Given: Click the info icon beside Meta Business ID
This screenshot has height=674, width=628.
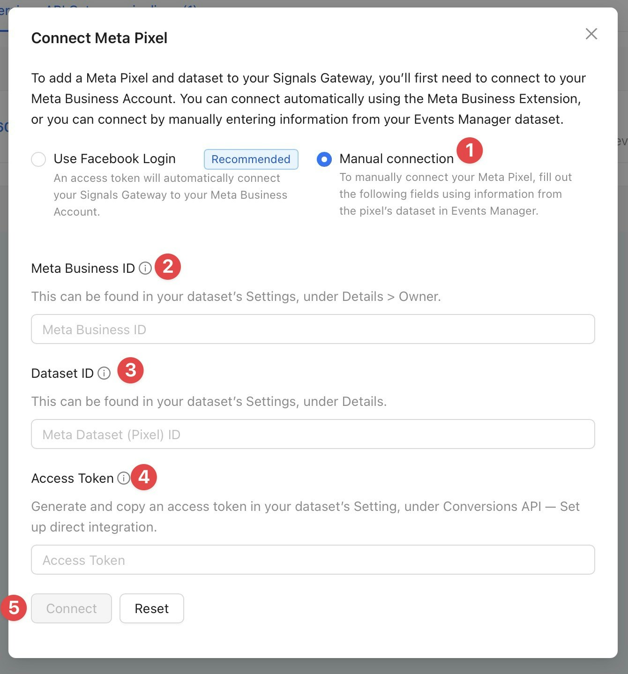Looking at the screenshot, I should [x=145, y=268].
